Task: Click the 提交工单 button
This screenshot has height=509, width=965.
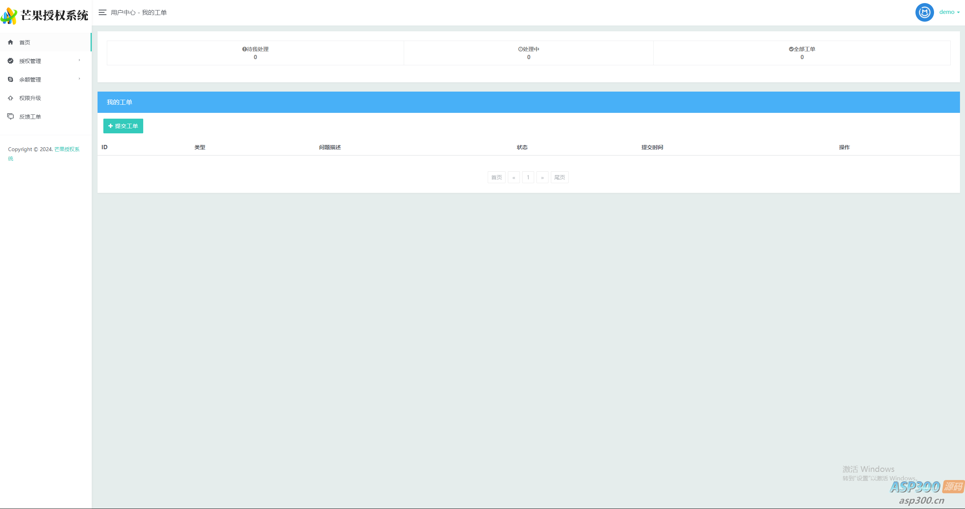Action: (x=123, y=126)
